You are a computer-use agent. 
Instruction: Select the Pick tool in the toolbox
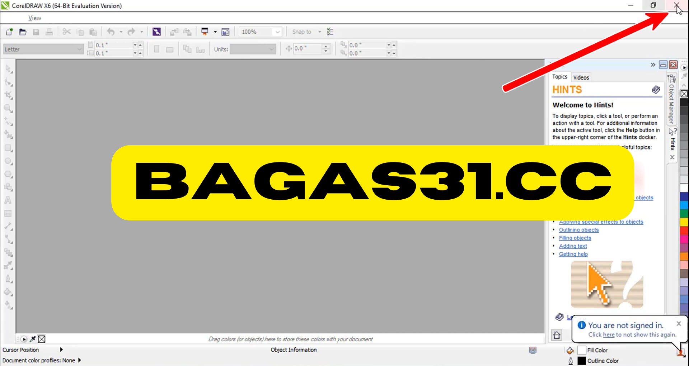click(x=8, y=68)
